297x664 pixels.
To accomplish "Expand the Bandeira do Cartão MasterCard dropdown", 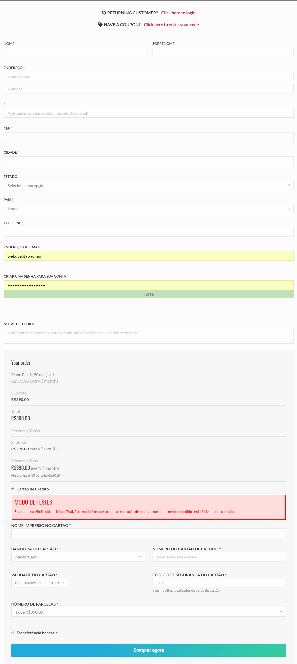I will (78, 557).
